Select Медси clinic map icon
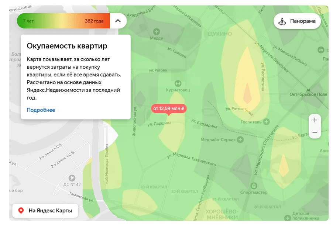The height and width of the screenshot is (228, 333). click(157, 32)
